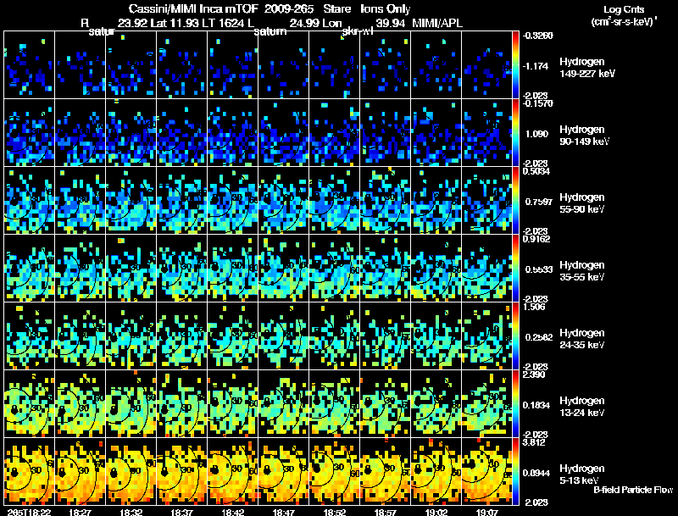Click the time label '265T18:22'
The height and width of the screenshot is (516, 678).
30,512
